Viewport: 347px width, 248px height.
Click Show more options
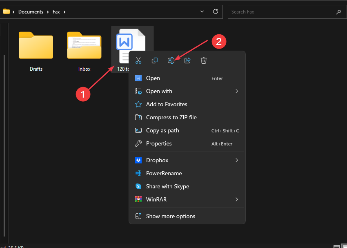171,216
